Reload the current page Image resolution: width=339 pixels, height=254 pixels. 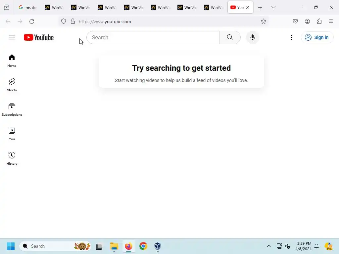click(32, 21)
